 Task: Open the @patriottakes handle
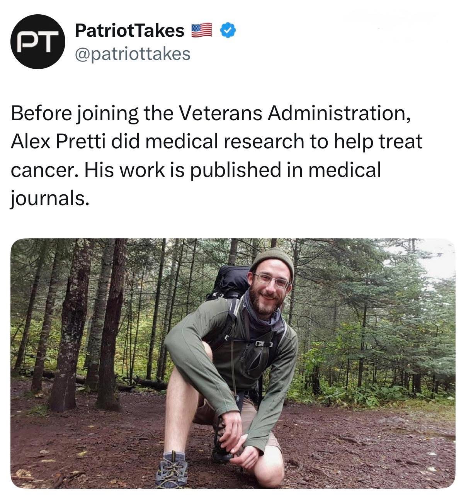click(132, 54)
